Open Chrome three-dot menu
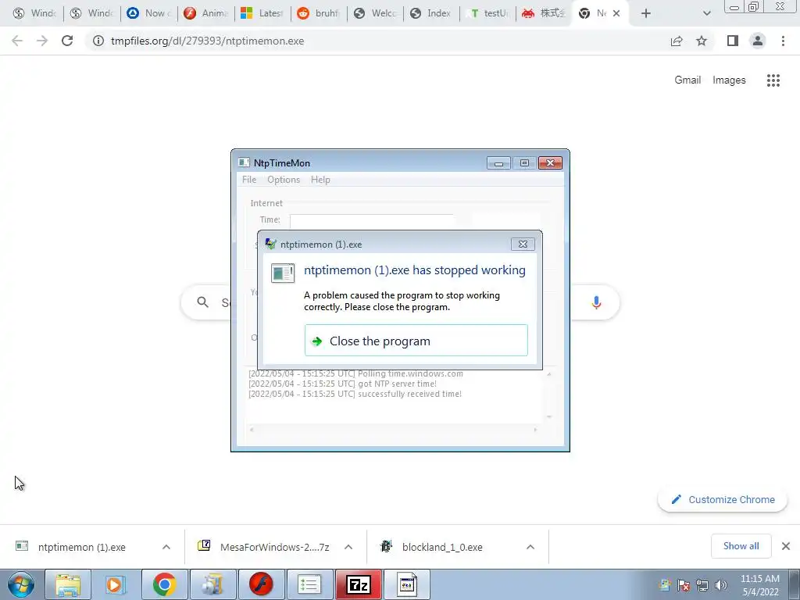 (783, 41)
